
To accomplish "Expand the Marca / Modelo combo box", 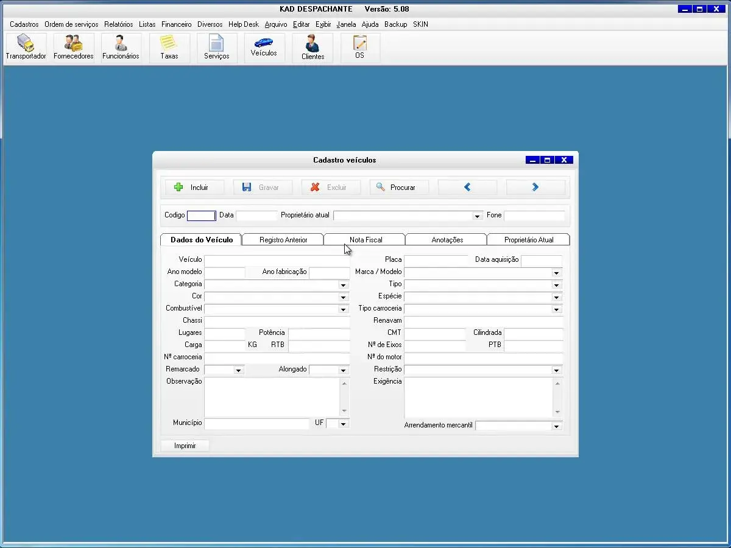I will point(556,273).
